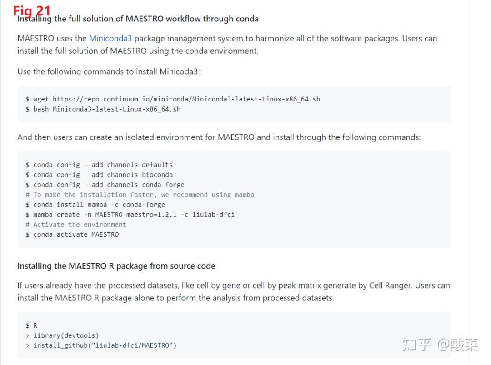Click the 'channels defaults' conda config line
Viewport: 491px width, 365px height.
tap(99, 165)
